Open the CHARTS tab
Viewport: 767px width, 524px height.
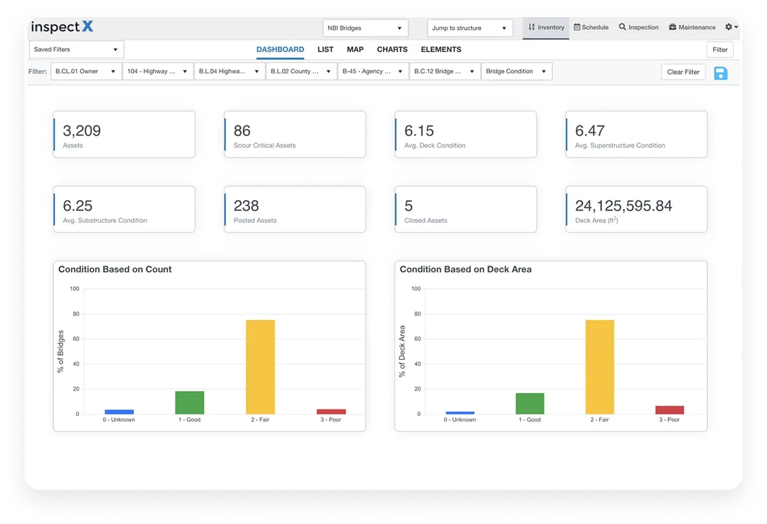click(392, 49)
